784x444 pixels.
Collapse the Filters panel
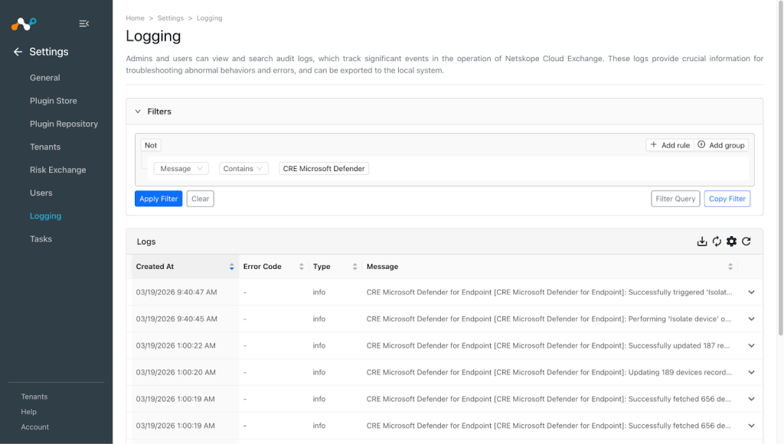pyautogui.click(x=138, y=112)
